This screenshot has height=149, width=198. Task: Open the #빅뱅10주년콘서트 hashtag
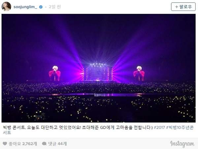coord(180,128)
